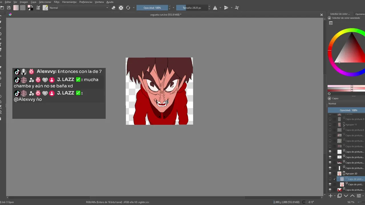The width and height of the screenshot is (365, 205).
Task: Show the selected highlighted paint layer
Action: (330, 179)
